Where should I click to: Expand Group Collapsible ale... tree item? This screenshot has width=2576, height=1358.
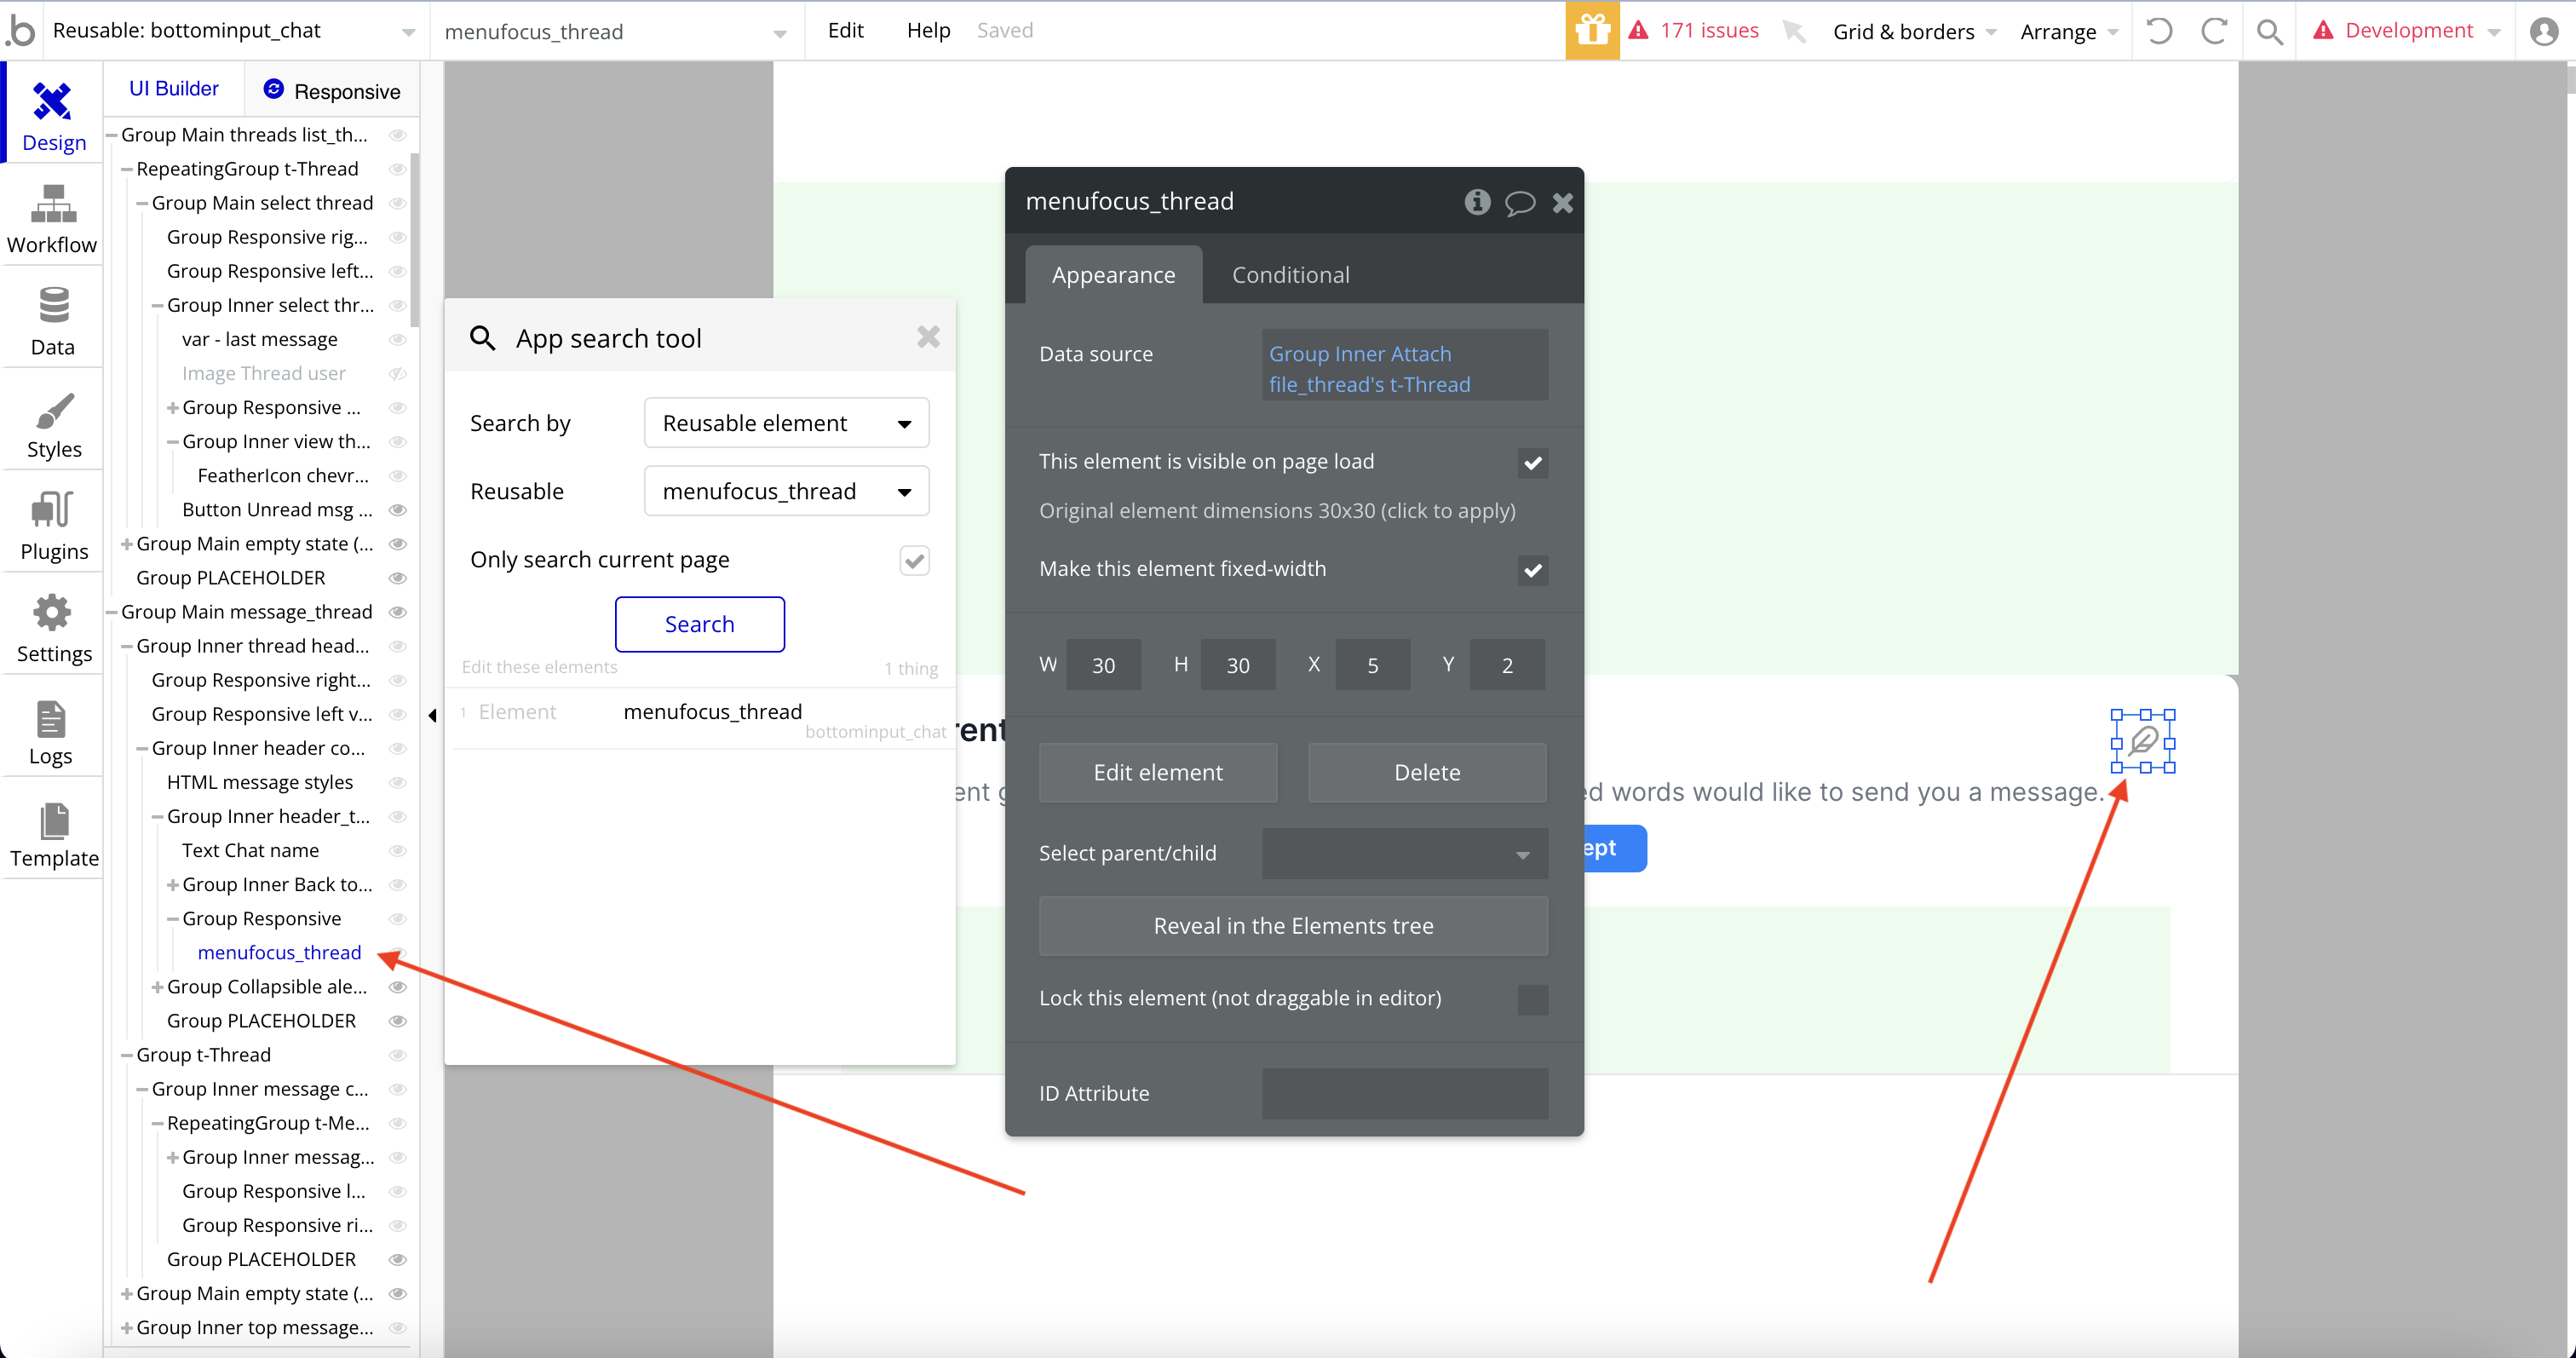pos(158,987)
